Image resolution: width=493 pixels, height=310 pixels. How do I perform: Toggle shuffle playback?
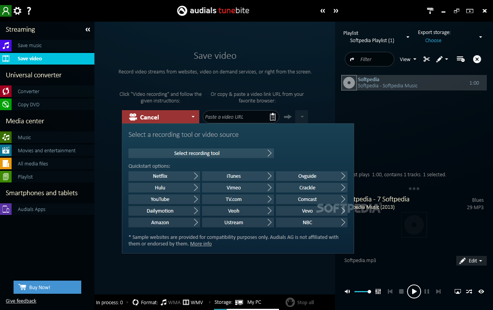point(469,291)
